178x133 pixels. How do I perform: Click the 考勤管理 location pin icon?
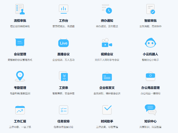click(20, 76)
